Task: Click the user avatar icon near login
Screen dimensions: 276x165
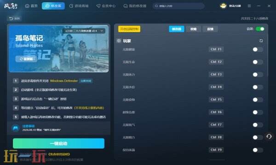Action: (223, 6)
